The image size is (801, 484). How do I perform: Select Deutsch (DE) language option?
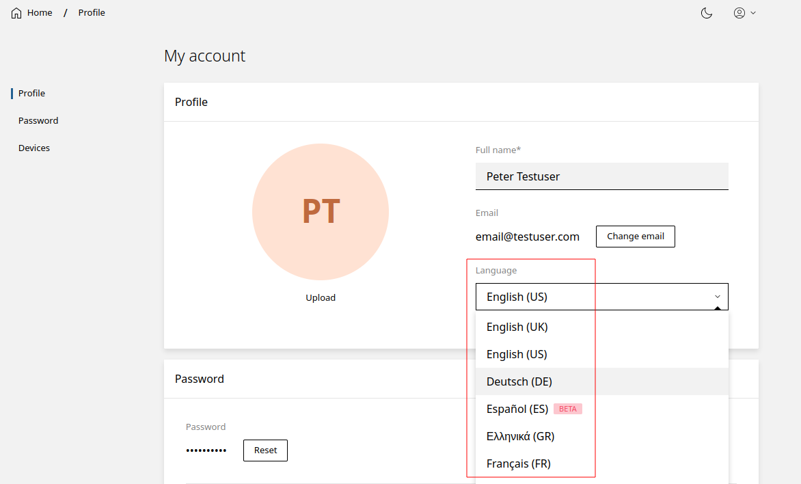point(519,381)
